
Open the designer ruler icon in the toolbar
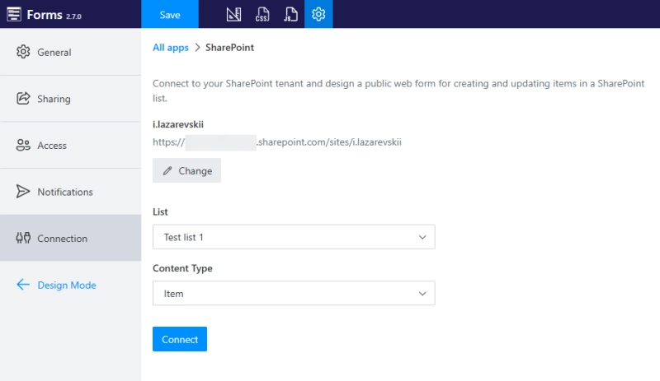pos(233,14)
